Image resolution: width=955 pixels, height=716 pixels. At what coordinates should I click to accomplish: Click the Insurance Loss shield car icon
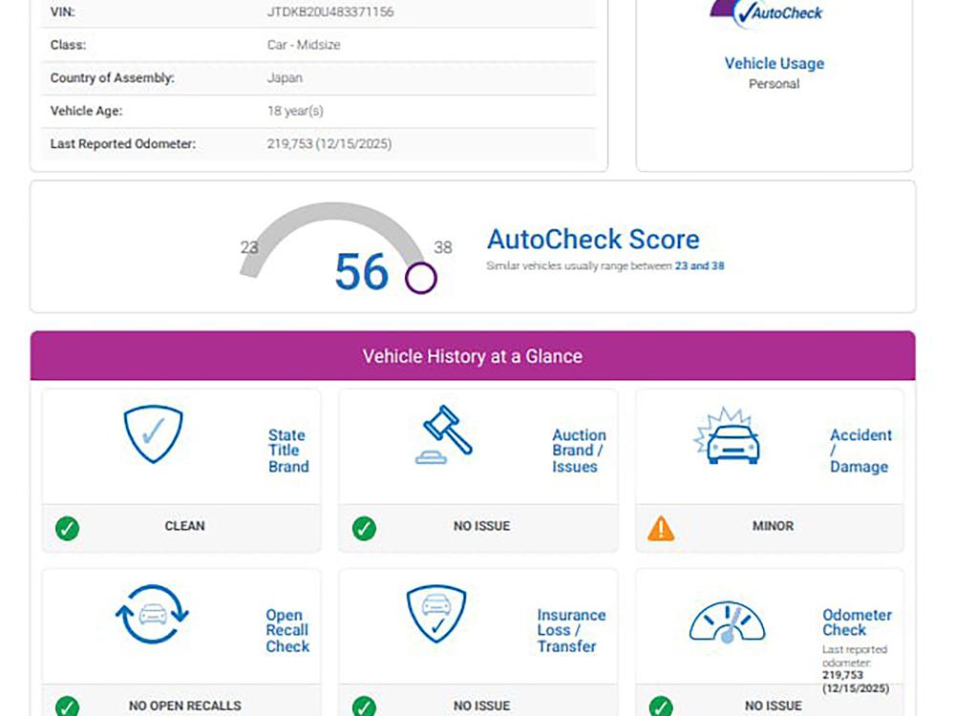[436, 614]
